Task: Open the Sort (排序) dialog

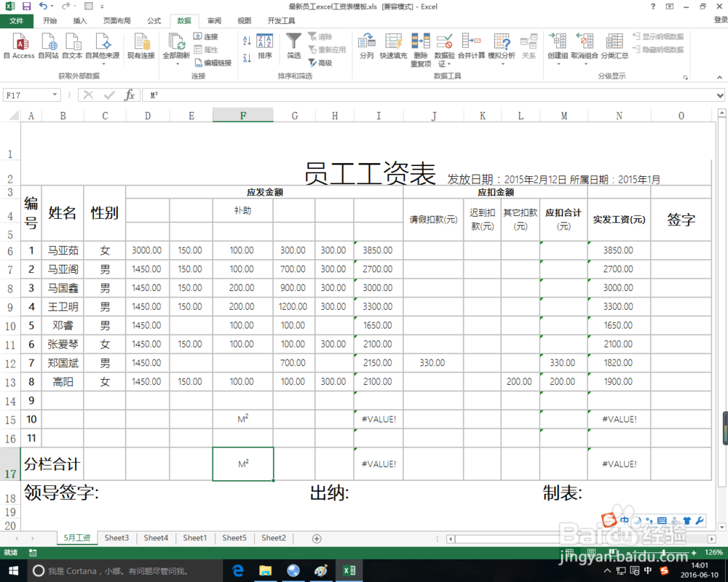Action: [265, 46]
